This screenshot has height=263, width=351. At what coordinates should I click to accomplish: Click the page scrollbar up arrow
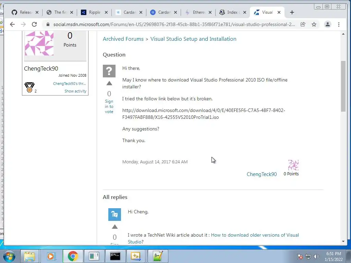pyautogui.click(x=343, y=34)
